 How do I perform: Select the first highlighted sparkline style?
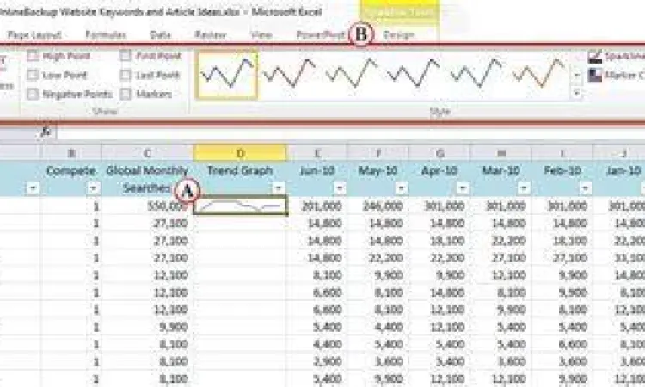(x=227, y=75)
